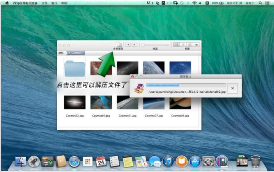Viewport: 274px width, 172px height.
Task: Open iTunes music note icon in Dock
Action: [168, 161]
